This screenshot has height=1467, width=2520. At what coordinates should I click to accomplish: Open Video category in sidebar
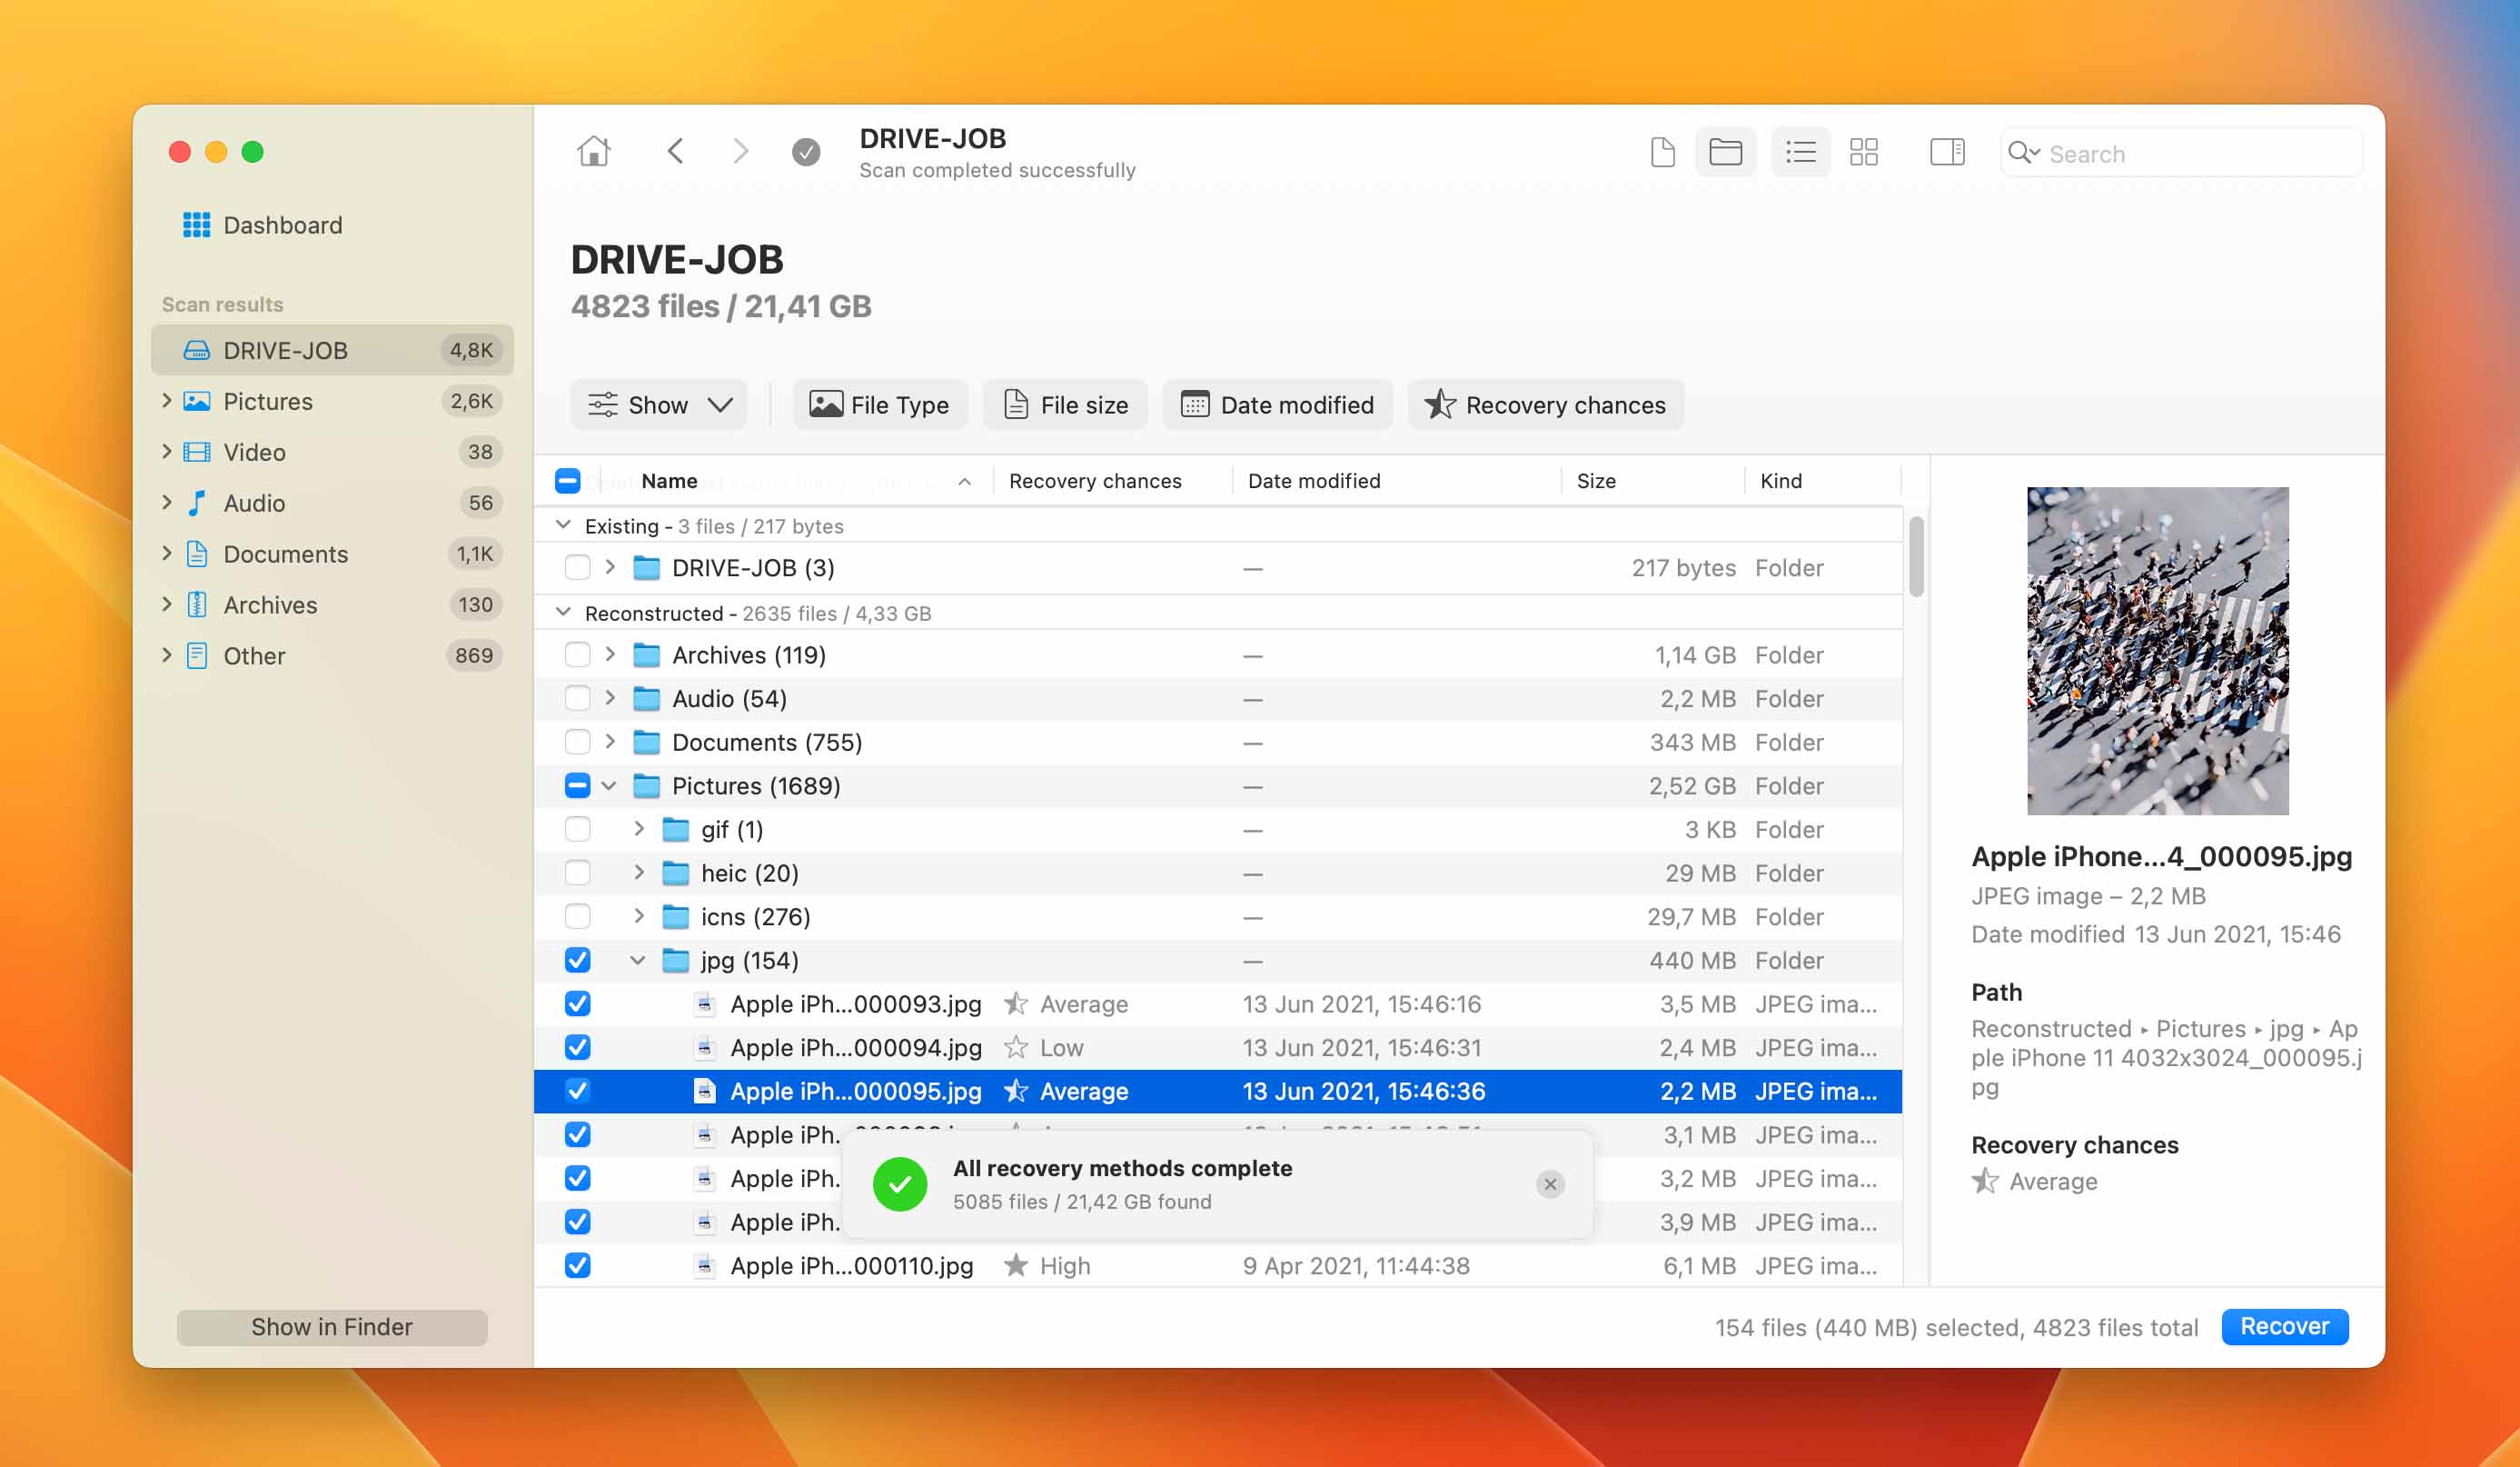(332, 453)
